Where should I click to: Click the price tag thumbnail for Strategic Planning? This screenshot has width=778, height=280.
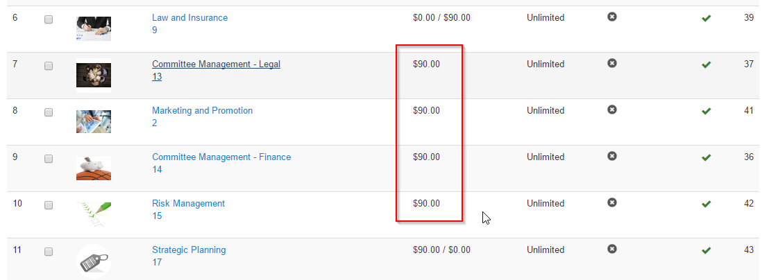click(94, 261)
